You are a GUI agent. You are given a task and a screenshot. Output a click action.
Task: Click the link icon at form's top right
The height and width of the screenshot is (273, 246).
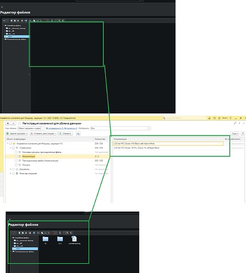point(235,123)
